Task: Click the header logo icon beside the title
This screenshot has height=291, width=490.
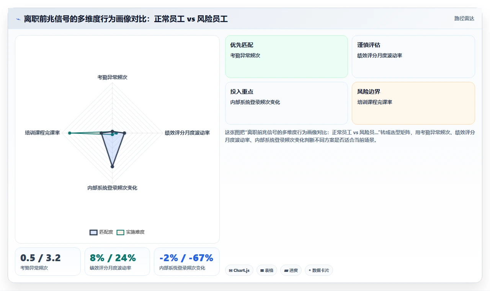Action: (18, 19)
